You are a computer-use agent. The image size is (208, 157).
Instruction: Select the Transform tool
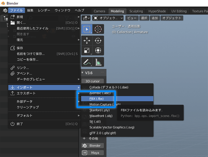(98, 51)
